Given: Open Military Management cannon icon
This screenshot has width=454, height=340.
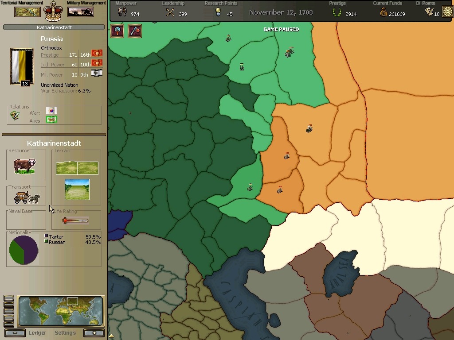Looking at the screenshot, I should pos(81,12).
